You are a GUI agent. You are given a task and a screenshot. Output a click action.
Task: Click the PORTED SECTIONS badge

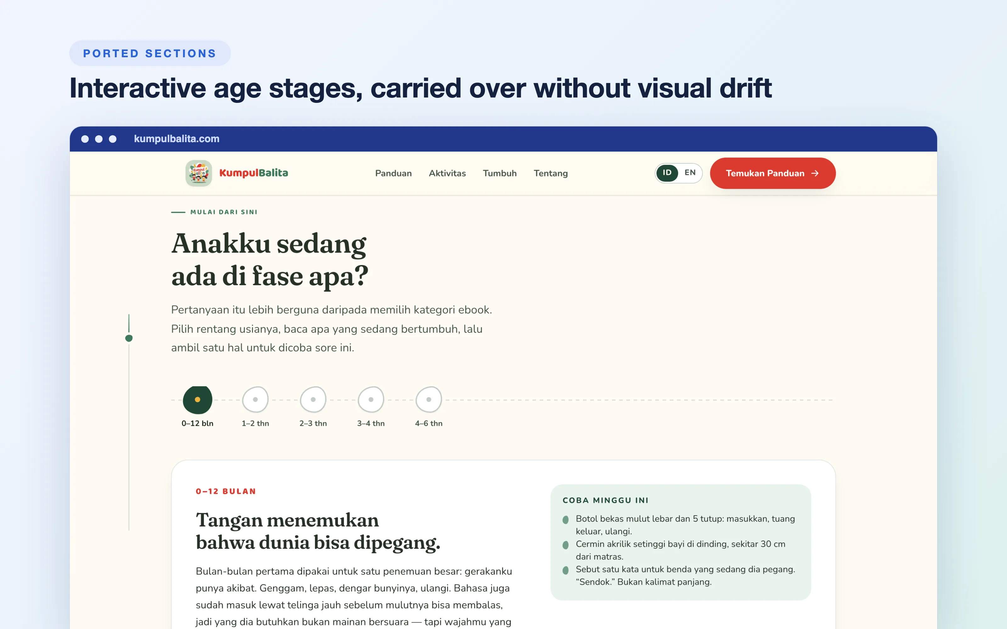pos(150,53)
